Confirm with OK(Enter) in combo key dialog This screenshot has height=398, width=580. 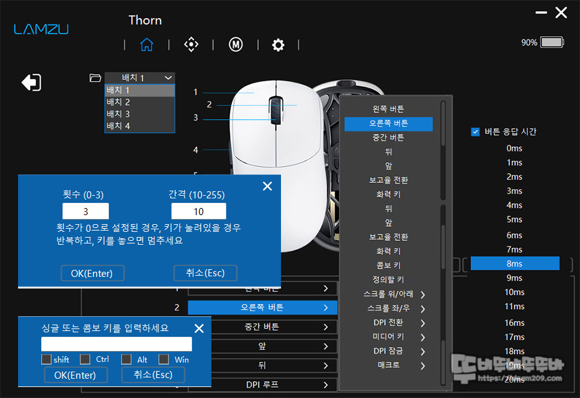75,375
